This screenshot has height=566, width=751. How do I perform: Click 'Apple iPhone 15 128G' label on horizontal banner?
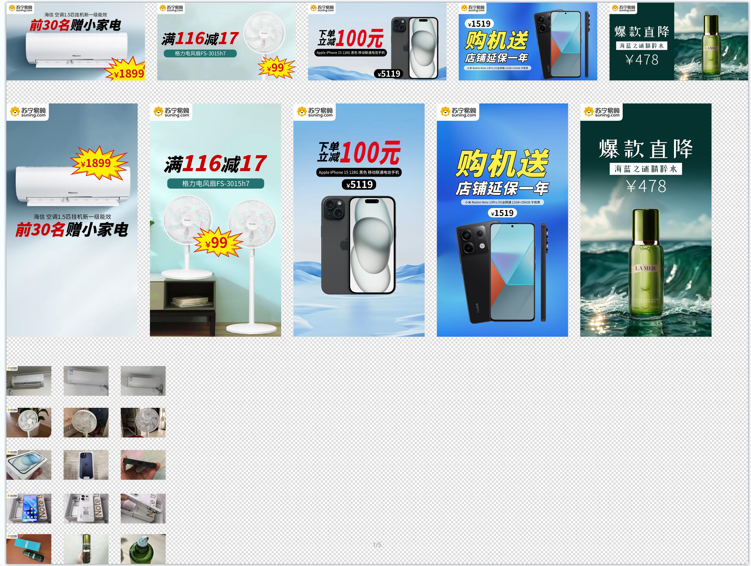pos(351,53)
